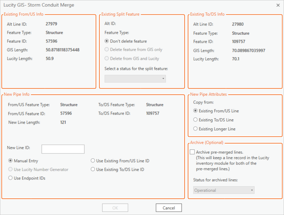Click New Line Length value 121

(63, 122)
